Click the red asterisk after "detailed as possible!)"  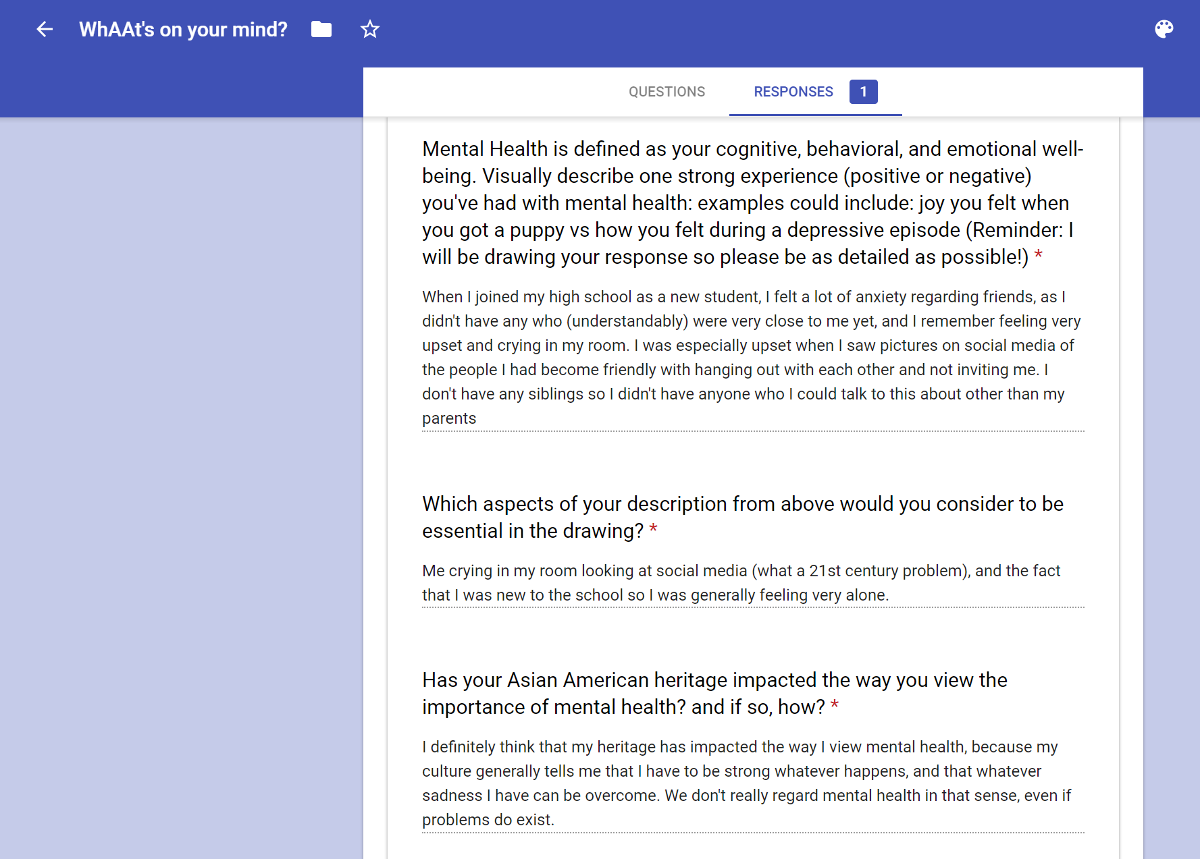tap(1039, 256)
